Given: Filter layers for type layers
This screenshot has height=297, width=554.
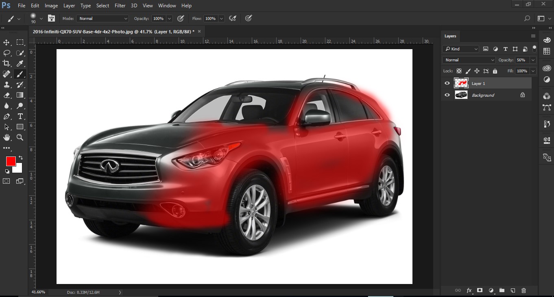Looking at the screenshot, I should [505, 49].
